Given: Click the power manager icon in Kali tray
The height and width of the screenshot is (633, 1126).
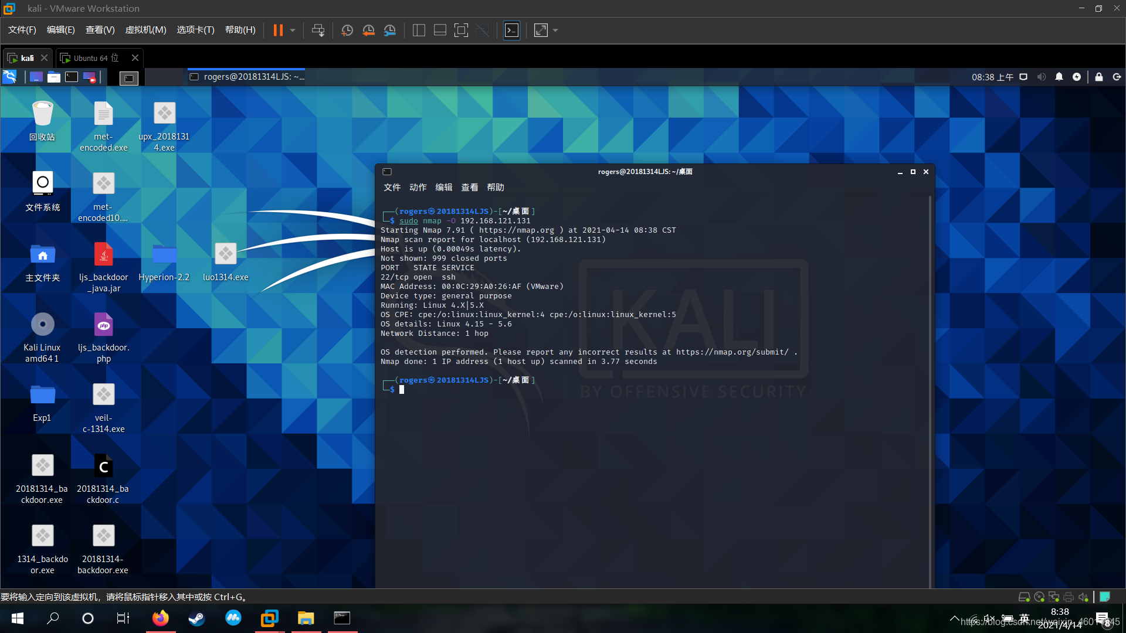Looking at the screenshot, I should [1077, 77].
